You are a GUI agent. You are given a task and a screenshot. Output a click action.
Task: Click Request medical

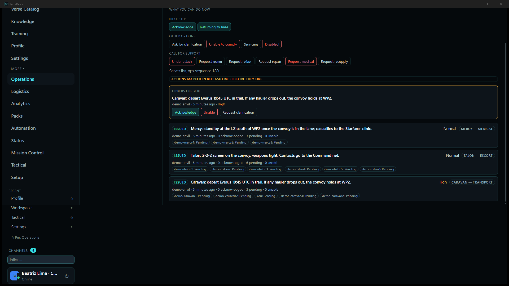[x=301, y=61]
